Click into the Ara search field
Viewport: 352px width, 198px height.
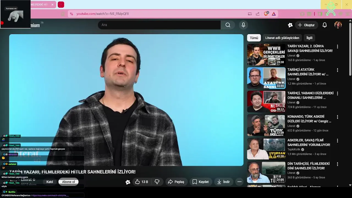pyautogui.click(x=159, y=25)
